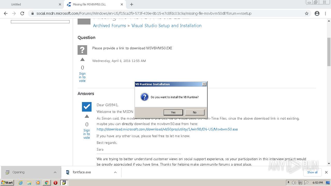The height and width of the screenshot is (186, 331).
Task: Go forward in browser history
Action: [x=14, y=13]
